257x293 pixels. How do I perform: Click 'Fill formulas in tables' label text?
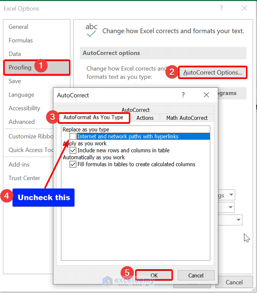coord(136,164)
